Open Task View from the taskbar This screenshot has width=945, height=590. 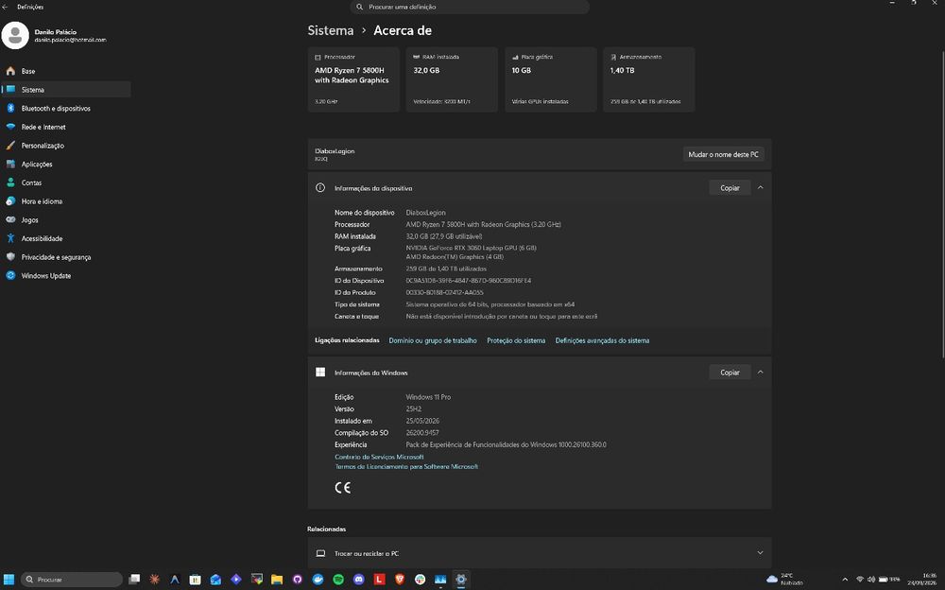click(x=134, y=580)
